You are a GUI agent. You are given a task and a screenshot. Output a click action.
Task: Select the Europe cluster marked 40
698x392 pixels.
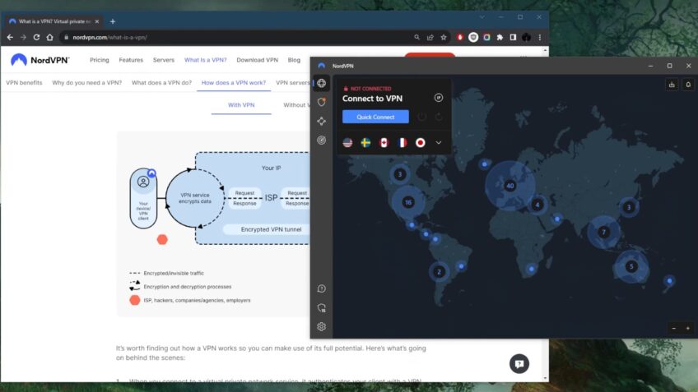pos(510,186)
